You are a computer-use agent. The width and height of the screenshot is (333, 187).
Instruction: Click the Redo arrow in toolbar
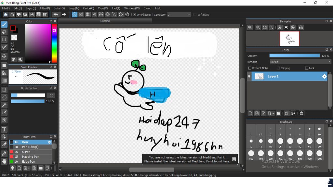[x=64, y=14]
